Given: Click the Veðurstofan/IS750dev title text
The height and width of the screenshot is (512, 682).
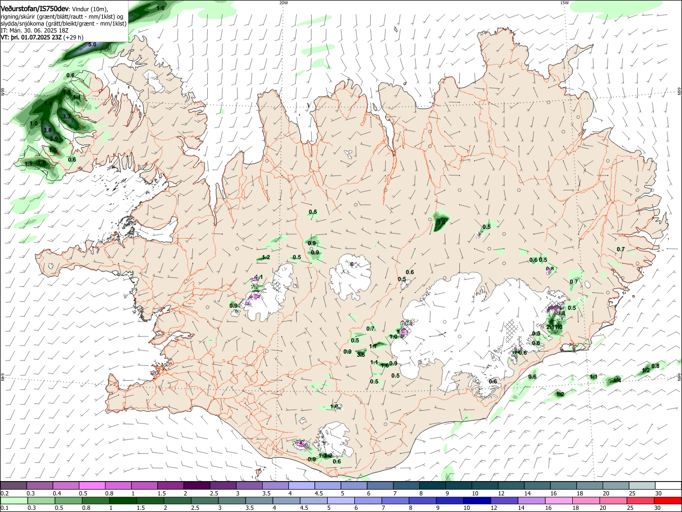Looking at the screenshot, I should click(35, 9).
